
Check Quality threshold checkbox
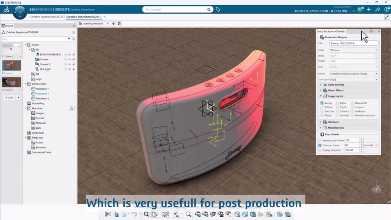point(320,150)
